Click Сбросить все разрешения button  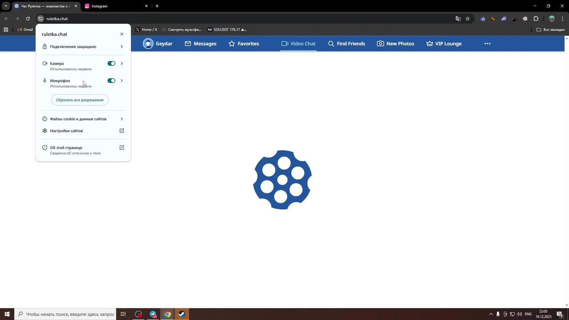coord(80,100)
